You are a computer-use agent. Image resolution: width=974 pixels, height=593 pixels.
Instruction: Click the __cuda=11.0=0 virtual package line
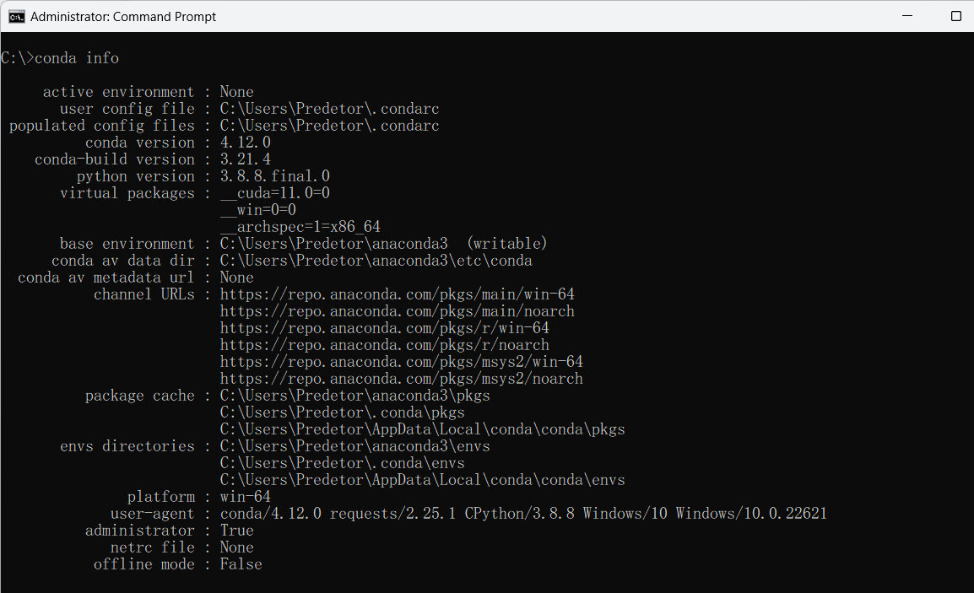tap(274, 193)
